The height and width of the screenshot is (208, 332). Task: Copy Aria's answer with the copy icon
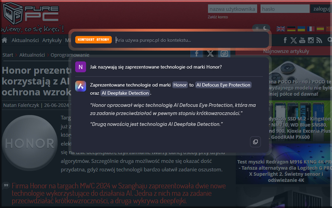pyautogui.click(x=255, y=142)
